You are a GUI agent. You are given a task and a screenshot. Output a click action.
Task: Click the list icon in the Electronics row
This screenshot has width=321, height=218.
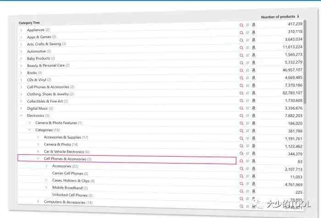[x=248, y=116]
